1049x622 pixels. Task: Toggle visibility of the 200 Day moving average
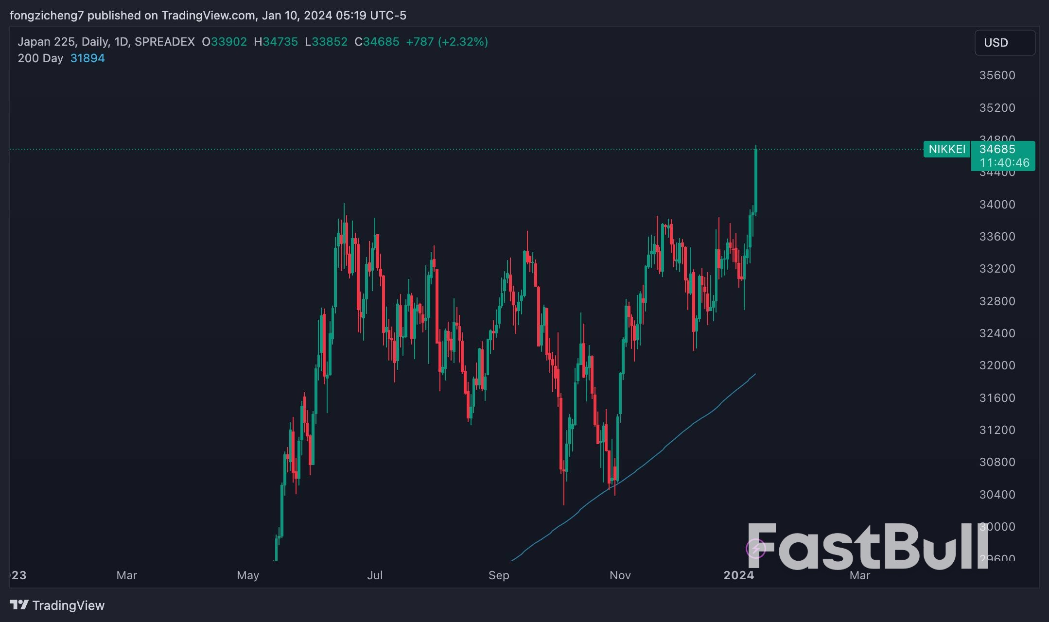coord(40,58)
